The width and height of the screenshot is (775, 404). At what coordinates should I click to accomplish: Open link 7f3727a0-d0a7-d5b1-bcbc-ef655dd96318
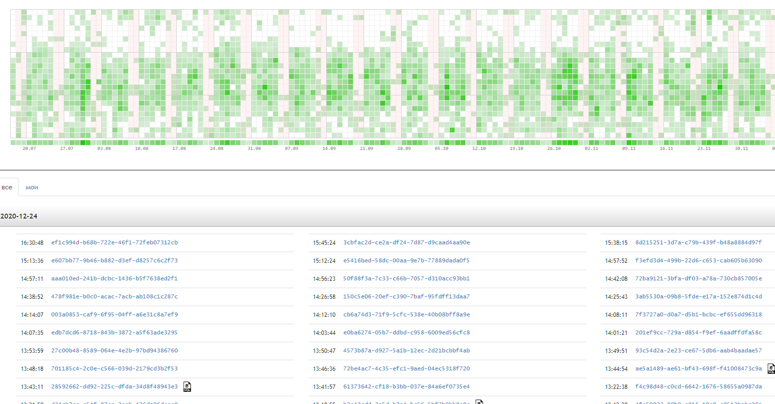pyautogui.click(x=699, y=314)
